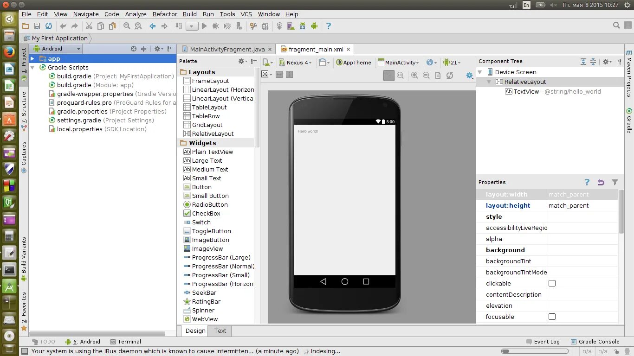Restore default value in Properties panel
The width and height of the screenshot is (634, 356).
click(601, 182)
